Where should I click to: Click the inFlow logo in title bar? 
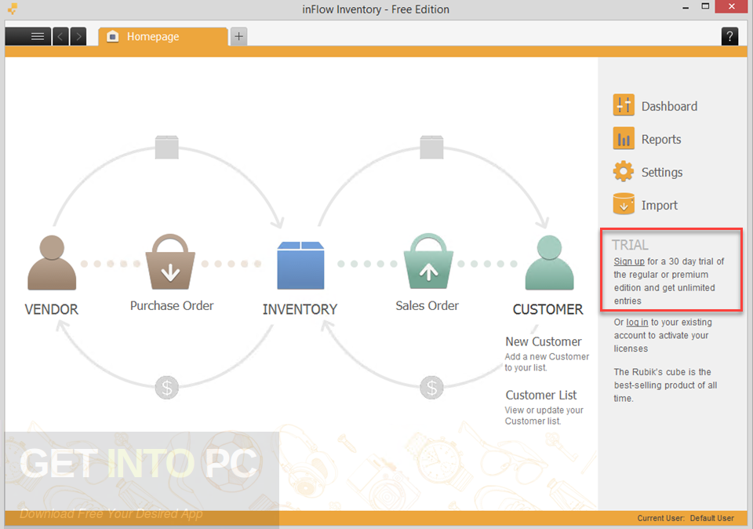13,9
